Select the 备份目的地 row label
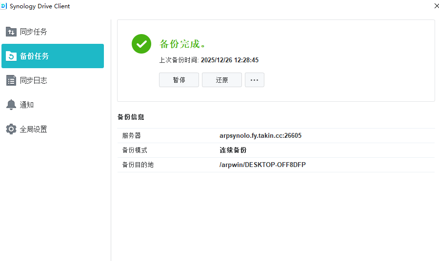The width and height of the screenshot is (439, 261). point(138,165)
